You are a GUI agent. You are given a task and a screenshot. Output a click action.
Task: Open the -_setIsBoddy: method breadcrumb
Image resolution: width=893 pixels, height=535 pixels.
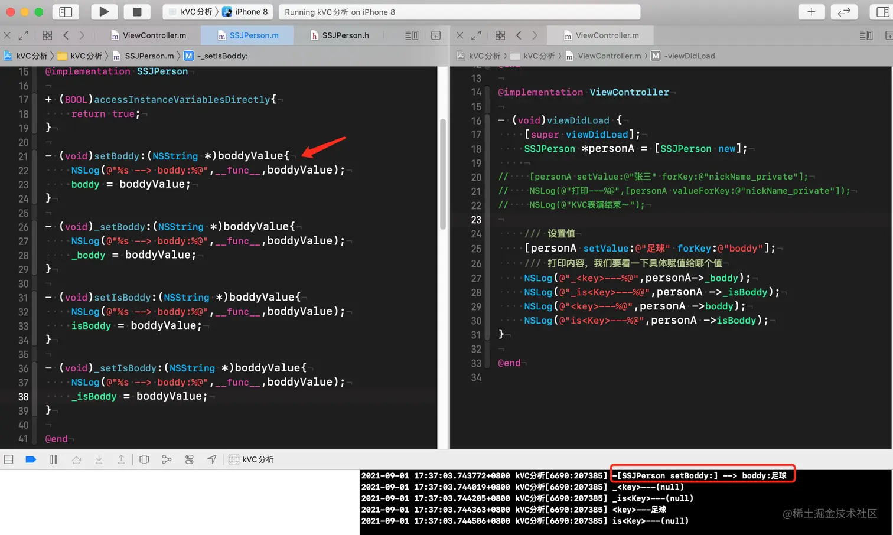216,56
